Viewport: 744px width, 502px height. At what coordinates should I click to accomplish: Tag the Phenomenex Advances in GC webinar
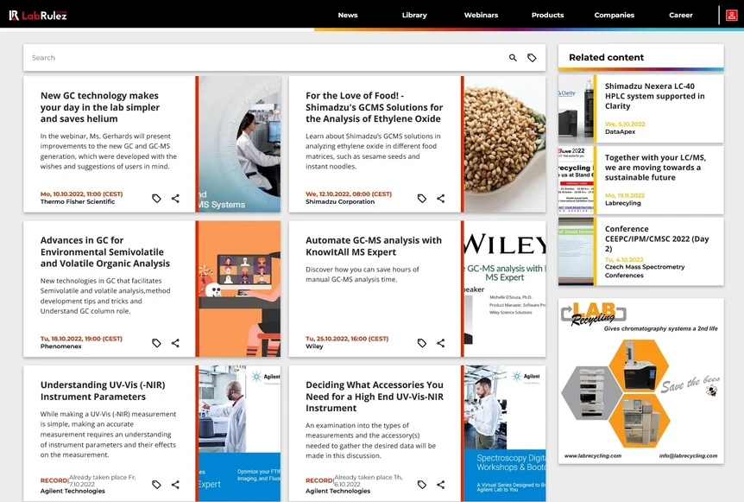coord(156,343)
